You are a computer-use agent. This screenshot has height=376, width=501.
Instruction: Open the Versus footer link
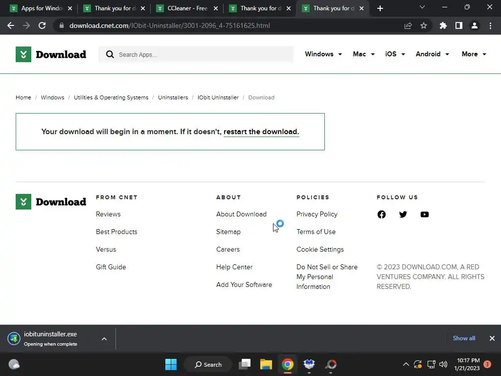click(x=106, y=249)
